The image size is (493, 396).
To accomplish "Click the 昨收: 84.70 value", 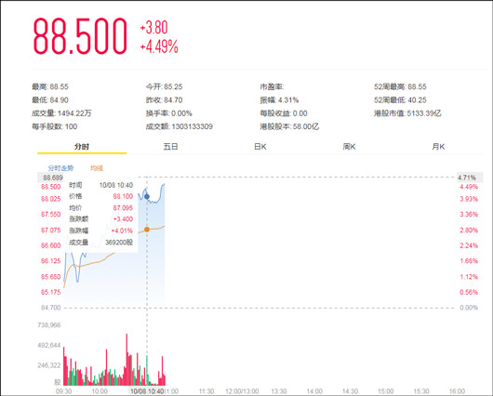I will coord(164,100).
